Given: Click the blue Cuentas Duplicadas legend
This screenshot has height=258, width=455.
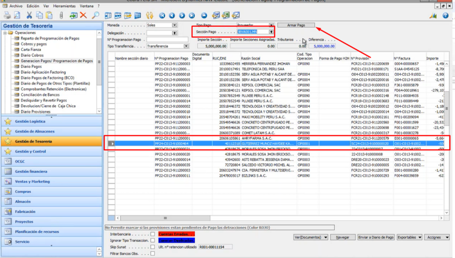Looking at the screenshot, I should tap(176, 240).
